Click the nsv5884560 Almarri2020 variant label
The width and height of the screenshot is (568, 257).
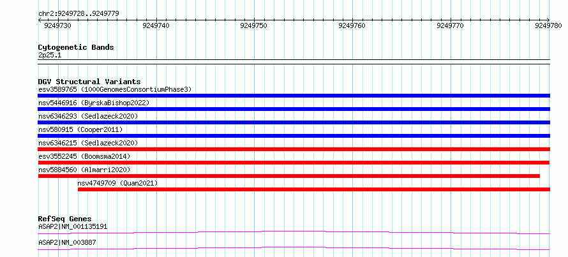tap(84, 170)
